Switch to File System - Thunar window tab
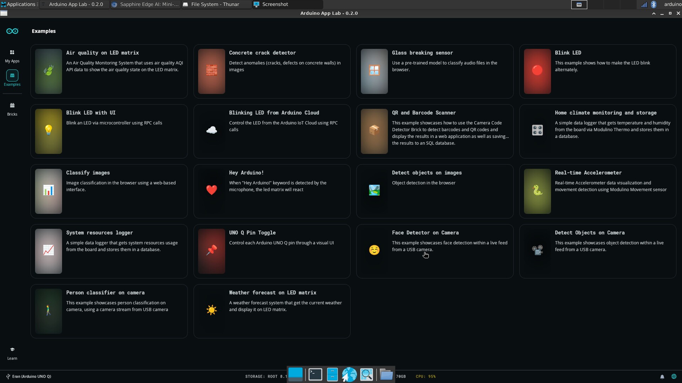The width and height of the screenshot is (682, 383). coord(215,4)
